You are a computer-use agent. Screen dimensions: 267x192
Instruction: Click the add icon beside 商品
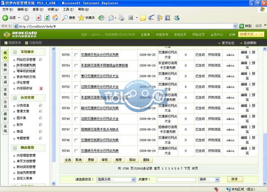pos(40,131)
